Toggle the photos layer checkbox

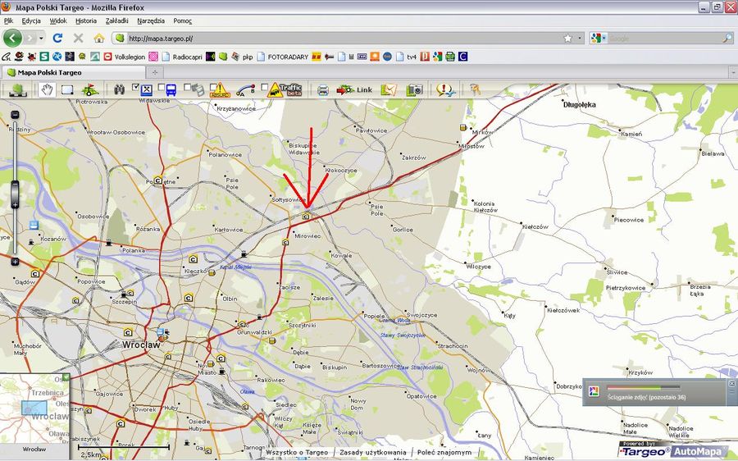tap(187, 87)
